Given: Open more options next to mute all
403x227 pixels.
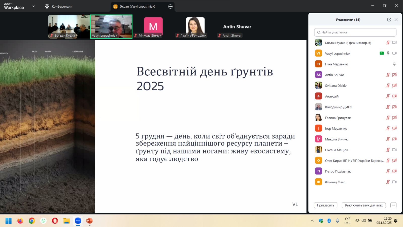Looking at the screenshot, I should click(x=393, y=205).
